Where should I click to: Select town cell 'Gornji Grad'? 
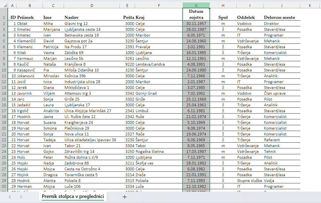[159, 93]
